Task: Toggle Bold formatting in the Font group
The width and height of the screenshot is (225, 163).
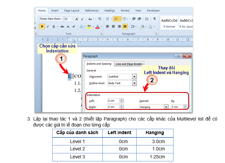Action: 42,27
